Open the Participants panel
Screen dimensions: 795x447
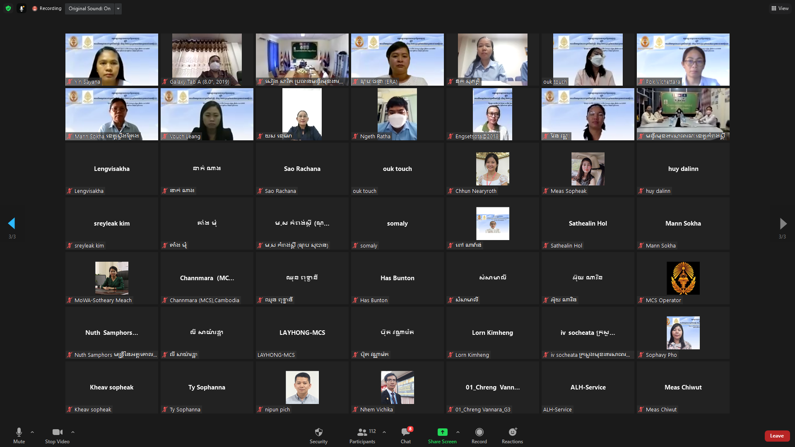point(362,435)
